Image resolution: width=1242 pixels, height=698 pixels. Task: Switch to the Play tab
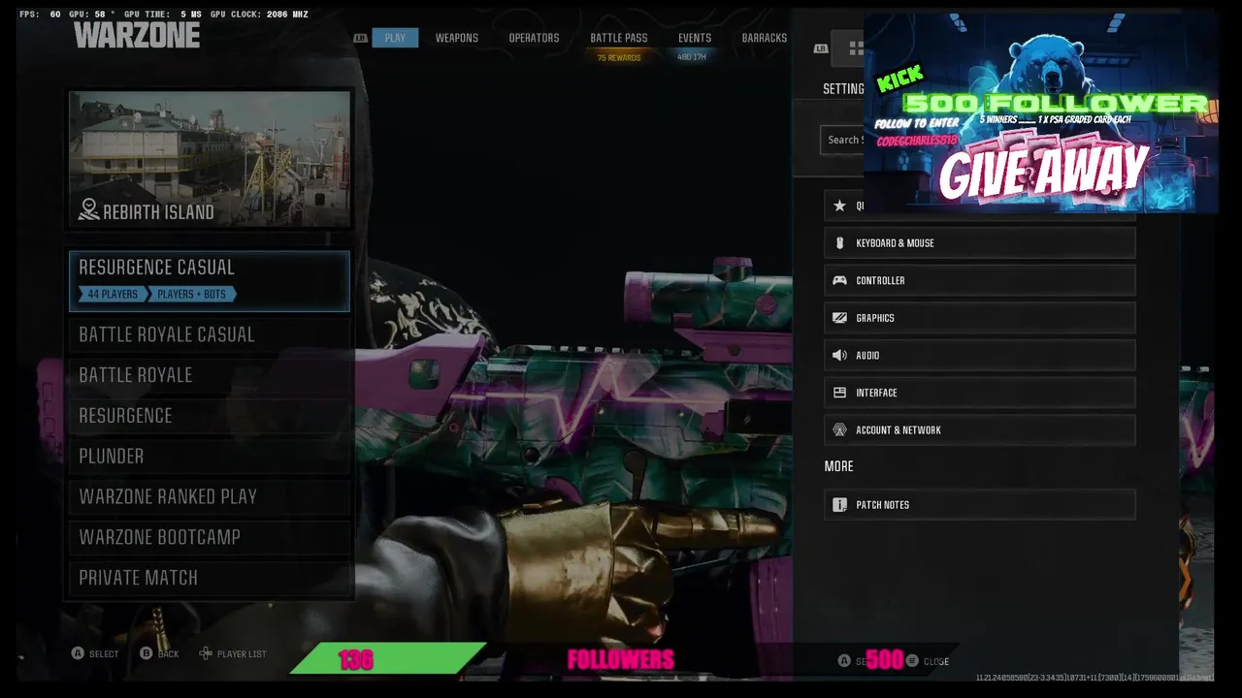pos(395,38)
